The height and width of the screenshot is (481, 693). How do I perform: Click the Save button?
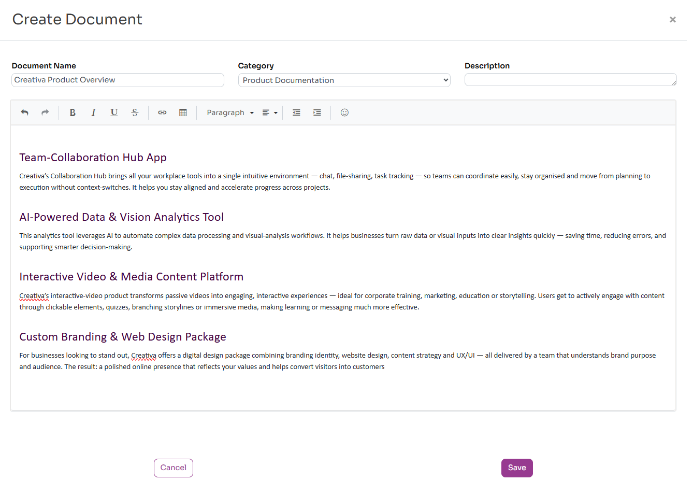click(516, 468)
